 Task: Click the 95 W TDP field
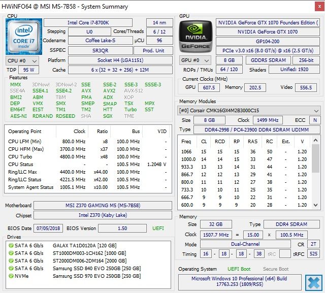tap(28, 70)
